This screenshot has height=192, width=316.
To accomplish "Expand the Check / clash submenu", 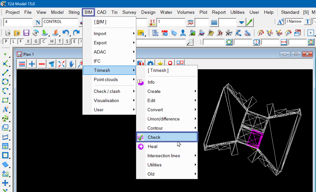I will tap(109, 91).
